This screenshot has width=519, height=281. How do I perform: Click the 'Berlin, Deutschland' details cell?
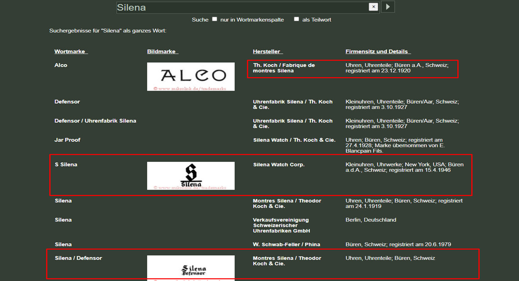[x=371, y=220]
